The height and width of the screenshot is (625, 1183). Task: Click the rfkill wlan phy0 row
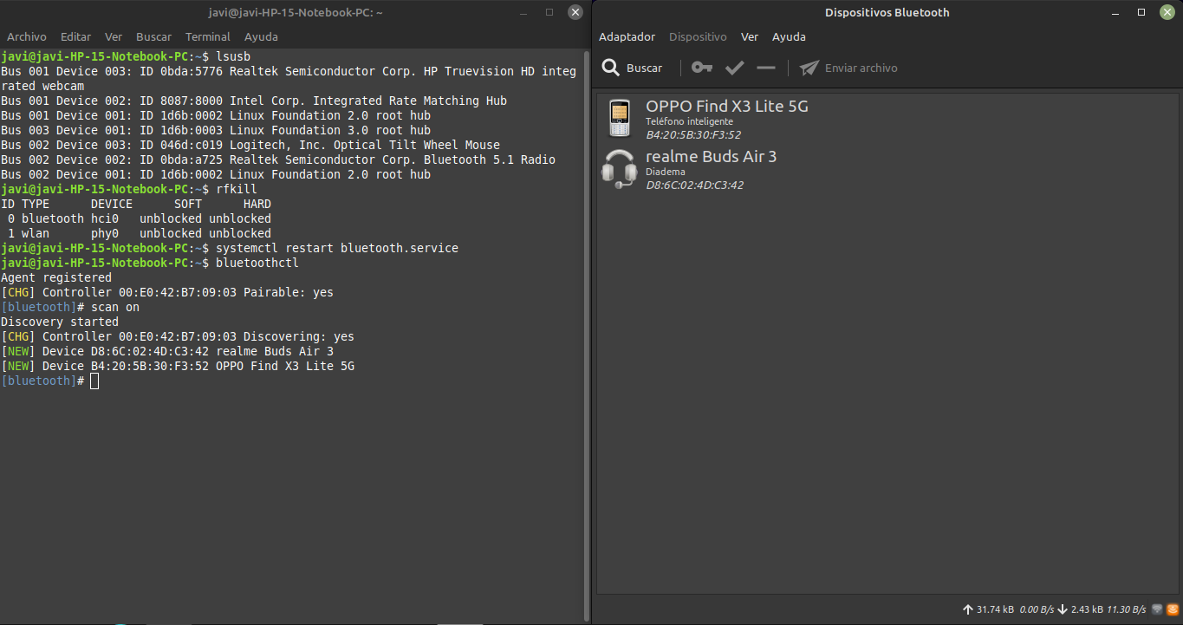[136, 234]
